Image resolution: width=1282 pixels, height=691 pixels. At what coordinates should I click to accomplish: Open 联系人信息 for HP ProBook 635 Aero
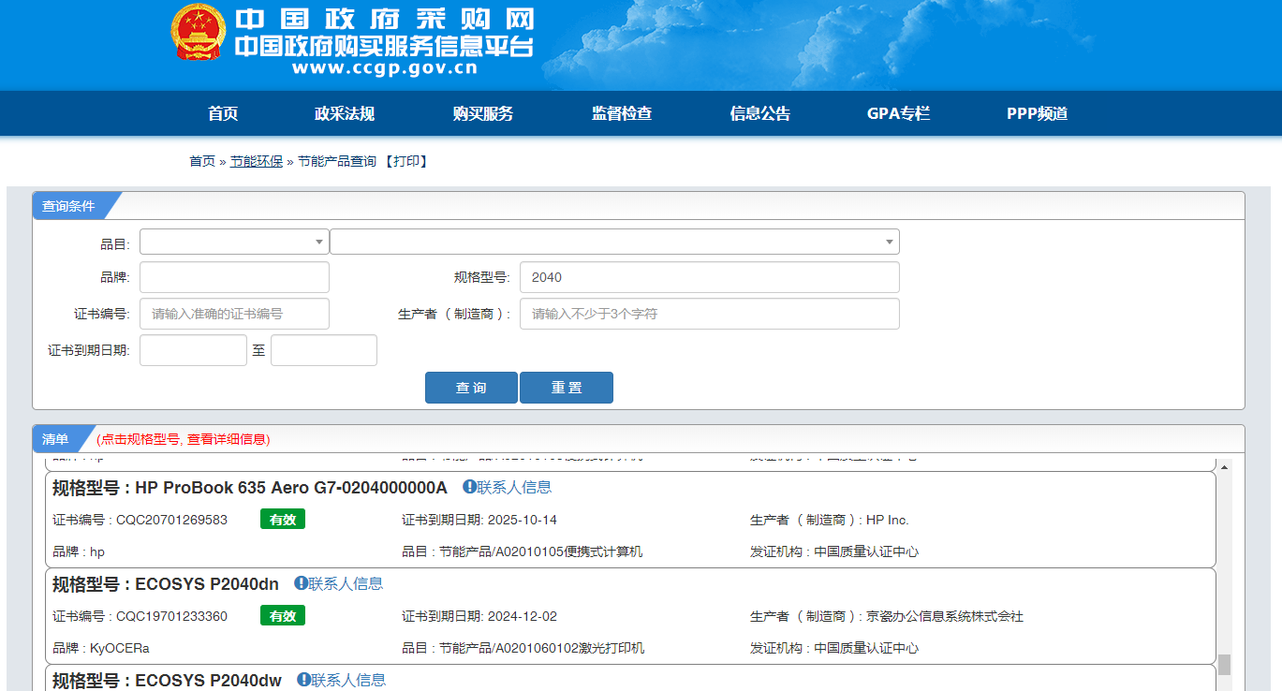pos(514,487)
